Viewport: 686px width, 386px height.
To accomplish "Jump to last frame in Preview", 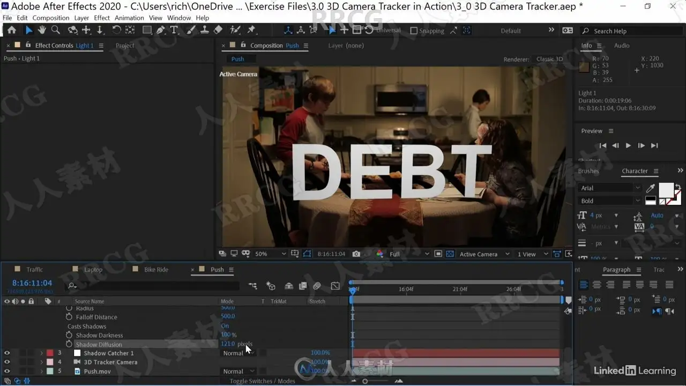I will [x=654, y=145].
